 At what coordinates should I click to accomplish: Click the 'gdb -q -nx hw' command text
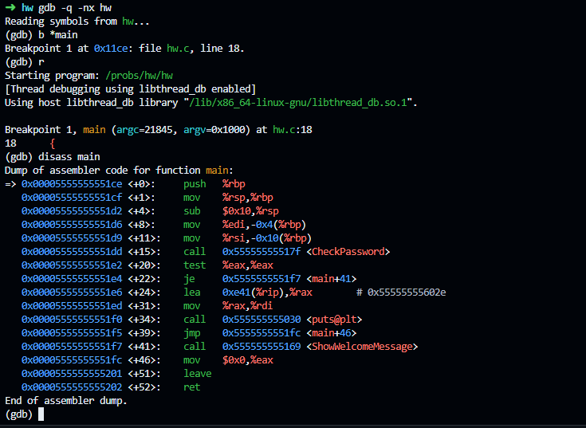click(75, 7)
